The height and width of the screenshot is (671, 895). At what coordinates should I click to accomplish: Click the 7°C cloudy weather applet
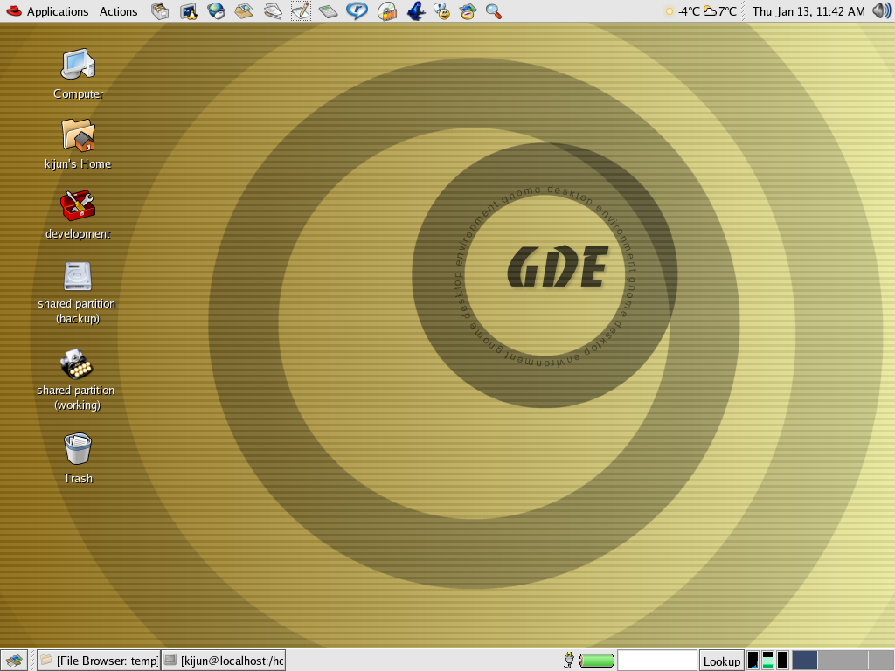720,11
